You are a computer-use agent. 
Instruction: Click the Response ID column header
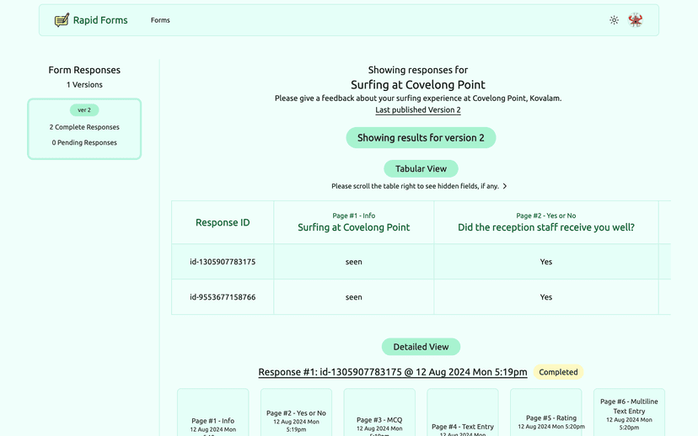(x=223, y=223)
